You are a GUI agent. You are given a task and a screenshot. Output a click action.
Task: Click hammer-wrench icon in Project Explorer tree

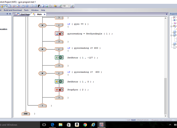click(174, 17)
